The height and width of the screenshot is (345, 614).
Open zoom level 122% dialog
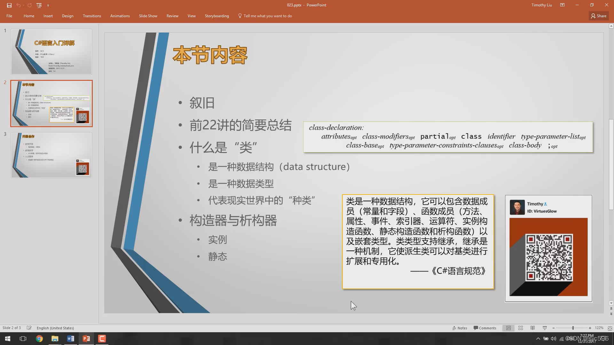[x=599, y=328]
